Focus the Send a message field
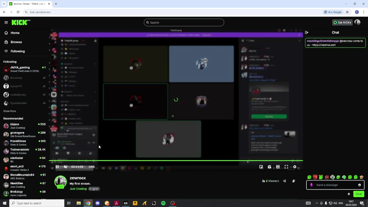This screenshot has height=207, width=368. (335, 185)
